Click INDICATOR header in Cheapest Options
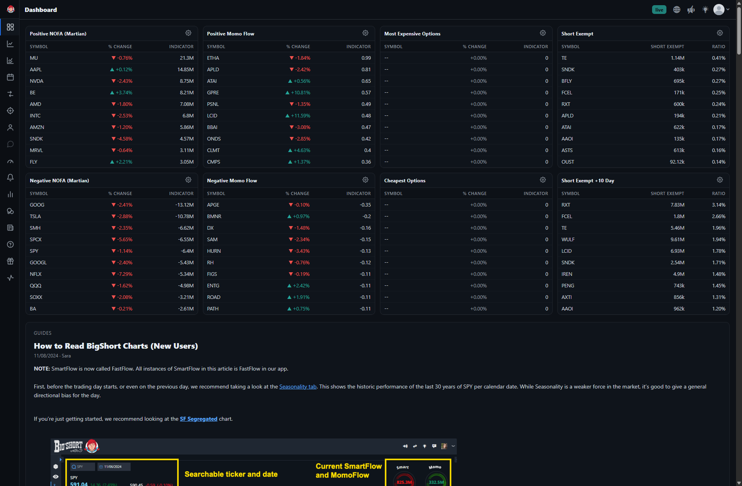Viewport: 742px width, 486px height. click(x=536, y=193)
